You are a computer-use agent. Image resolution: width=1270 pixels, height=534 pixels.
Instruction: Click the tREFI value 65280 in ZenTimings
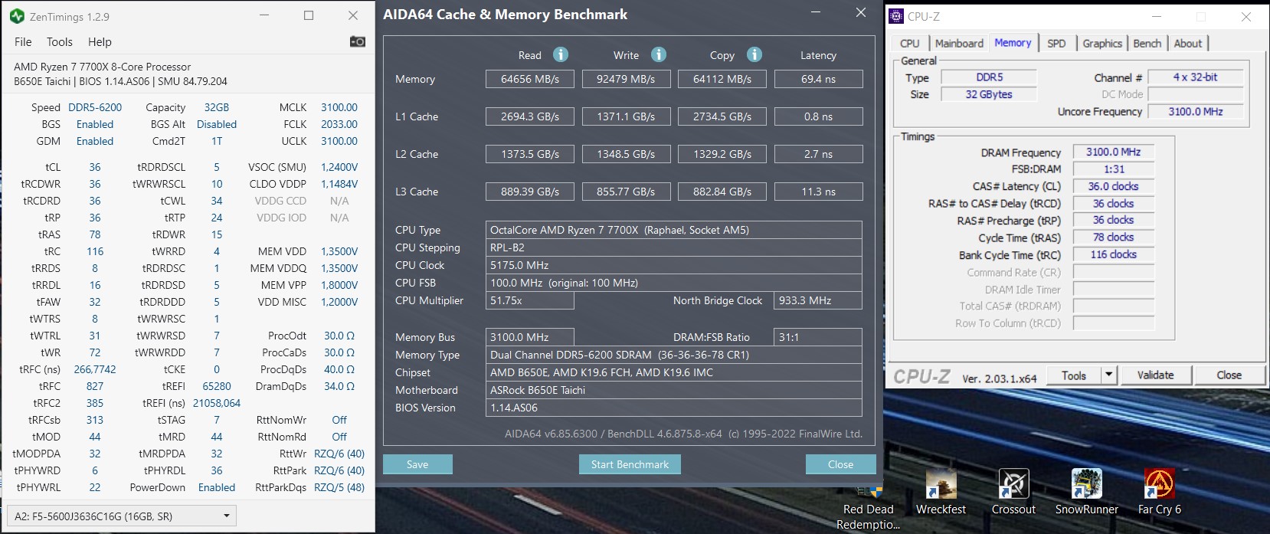(217, 386)
